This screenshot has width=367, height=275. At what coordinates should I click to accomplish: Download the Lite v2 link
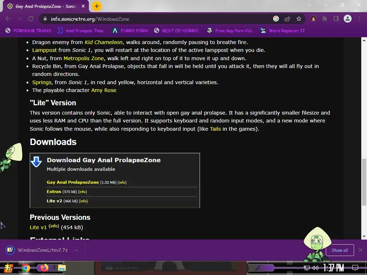[54, 201]
